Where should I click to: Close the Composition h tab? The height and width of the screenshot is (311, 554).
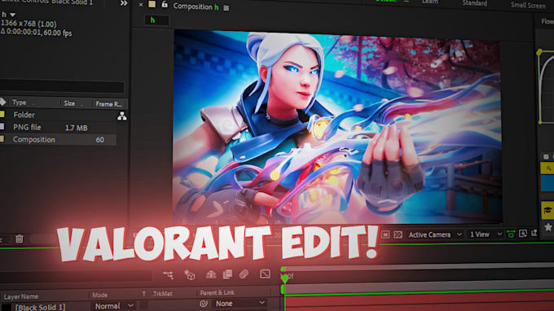pyautogui.click(x=141, y=5)
